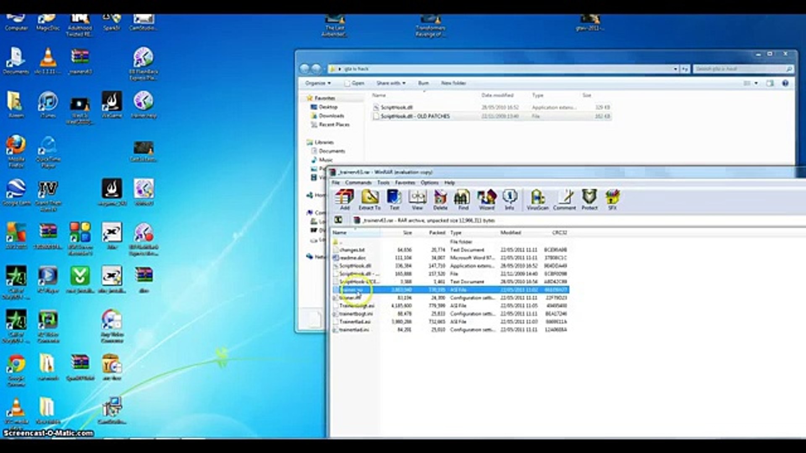Click the Protect shield icon

click(589, 200)
